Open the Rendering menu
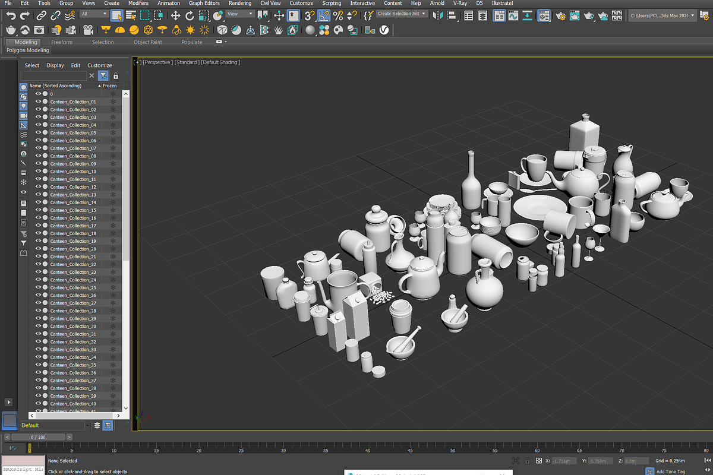 (x=240, y=3)
